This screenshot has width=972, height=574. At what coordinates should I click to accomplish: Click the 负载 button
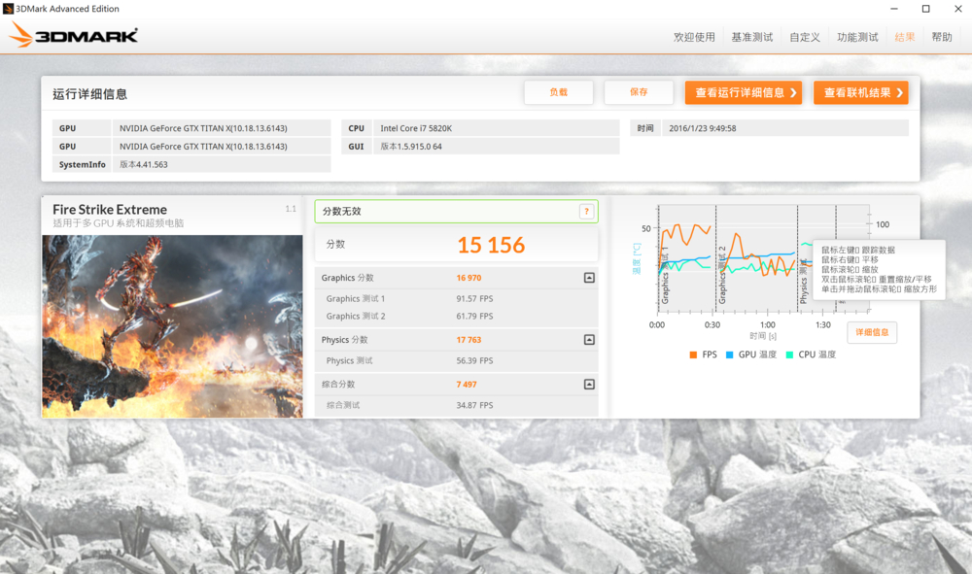pyautogui.click(x=559, y=92)
